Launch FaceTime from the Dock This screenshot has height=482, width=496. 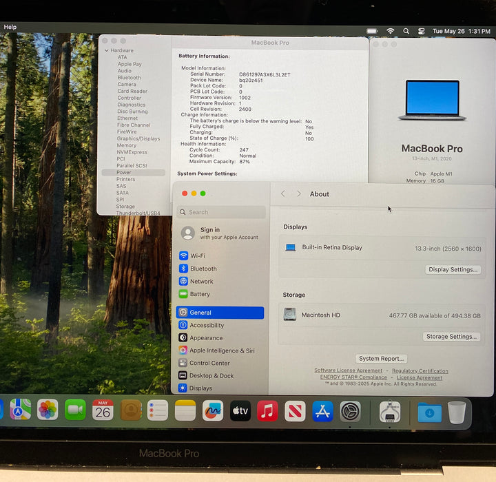click(x=75, y=410)
